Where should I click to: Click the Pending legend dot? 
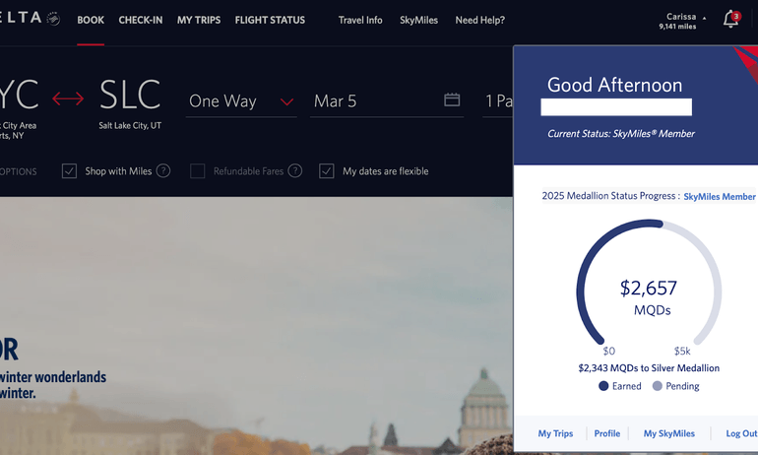click(658, 386)
